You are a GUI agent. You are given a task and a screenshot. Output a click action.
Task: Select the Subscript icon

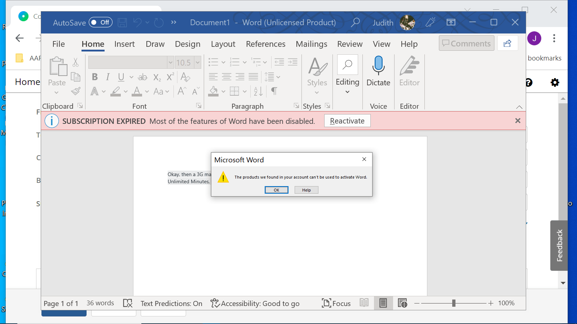coord(157,77)
